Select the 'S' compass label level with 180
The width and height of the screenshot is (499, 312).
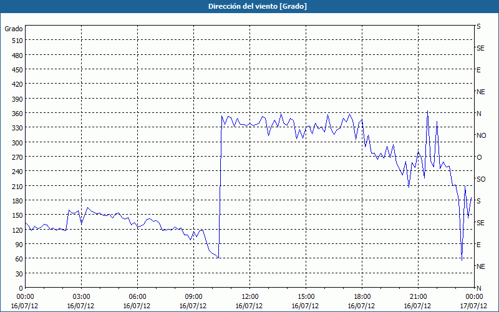[478, 201]
